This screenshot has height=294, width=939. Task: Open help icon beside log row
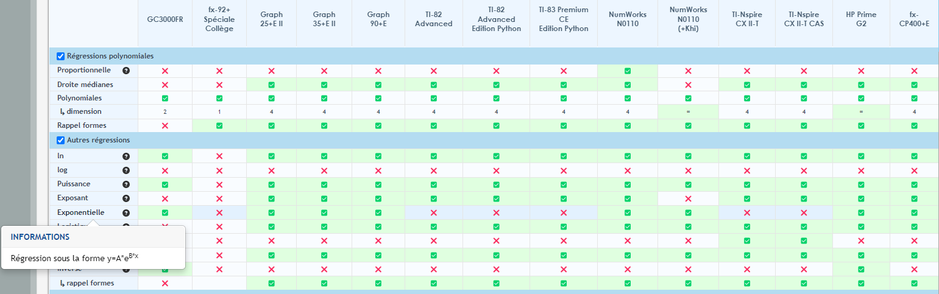point(126,170)
